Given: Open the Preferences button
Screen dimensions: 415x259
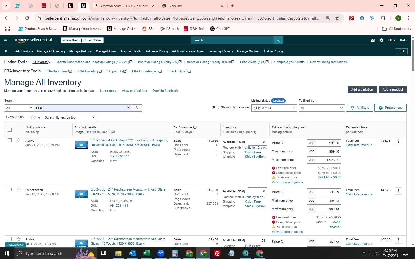Looking at the screenshot, I should [391, 108].
